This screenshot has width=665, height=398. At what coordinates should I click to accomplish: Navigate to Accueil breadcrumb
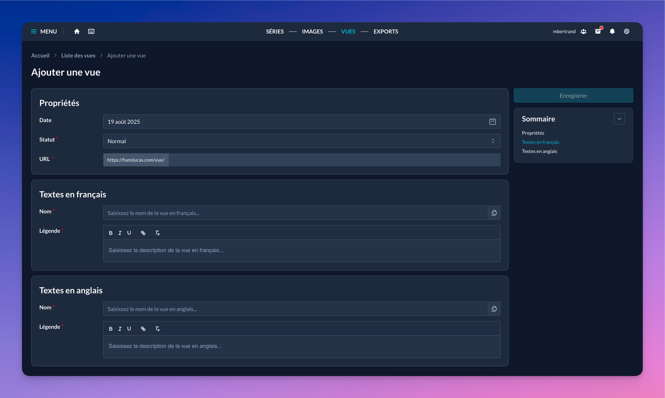(x=40, y=55)
